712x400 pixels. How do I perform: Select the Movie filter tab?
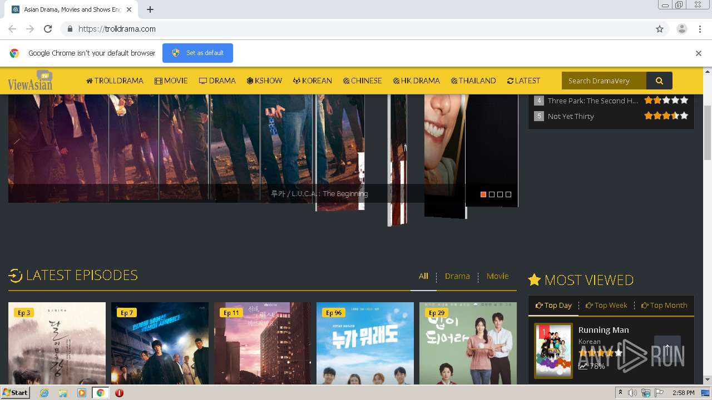pos(497,276)
